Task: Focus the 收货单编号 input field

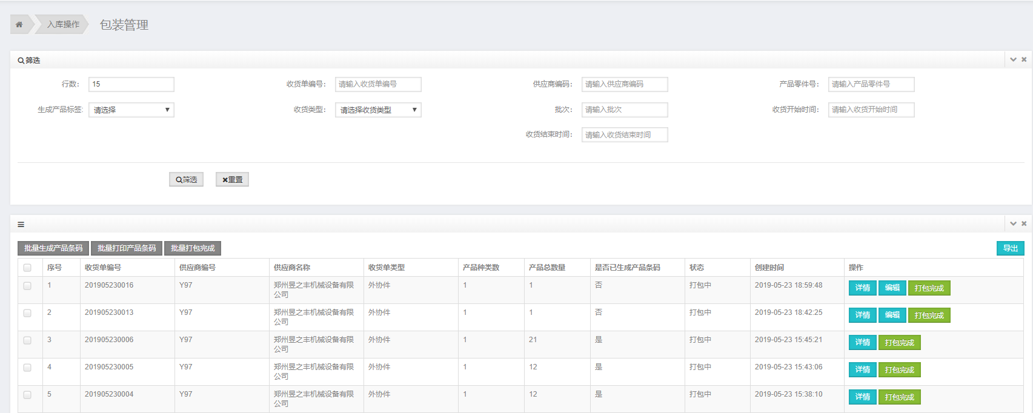Action: (x=378, y=84)
